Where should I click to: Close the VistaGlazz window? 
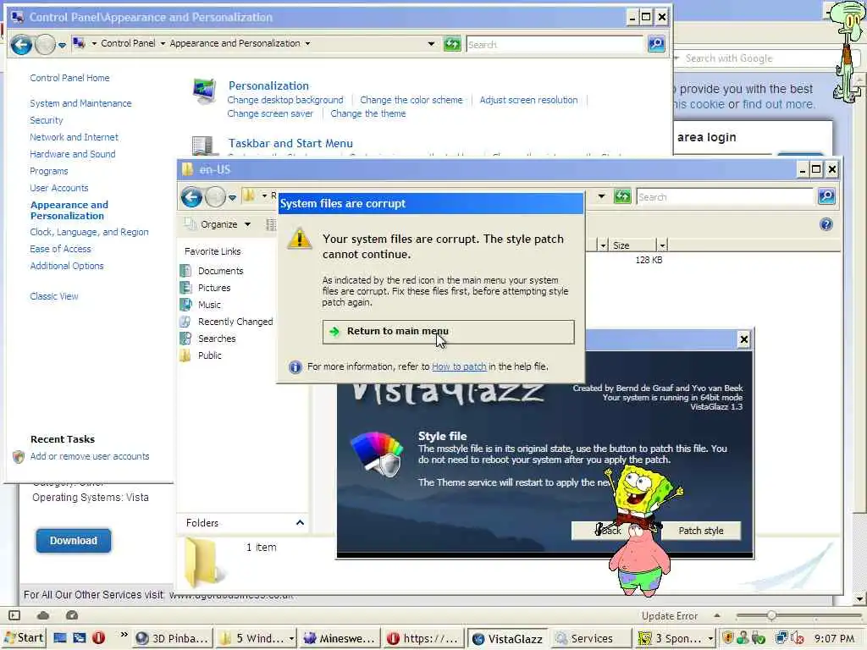[x=744, y=339]
